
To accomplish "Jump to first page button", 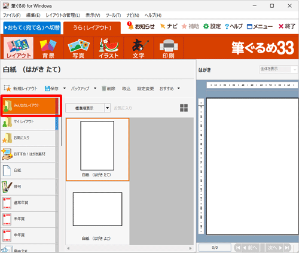I will (x=238, y=248).
